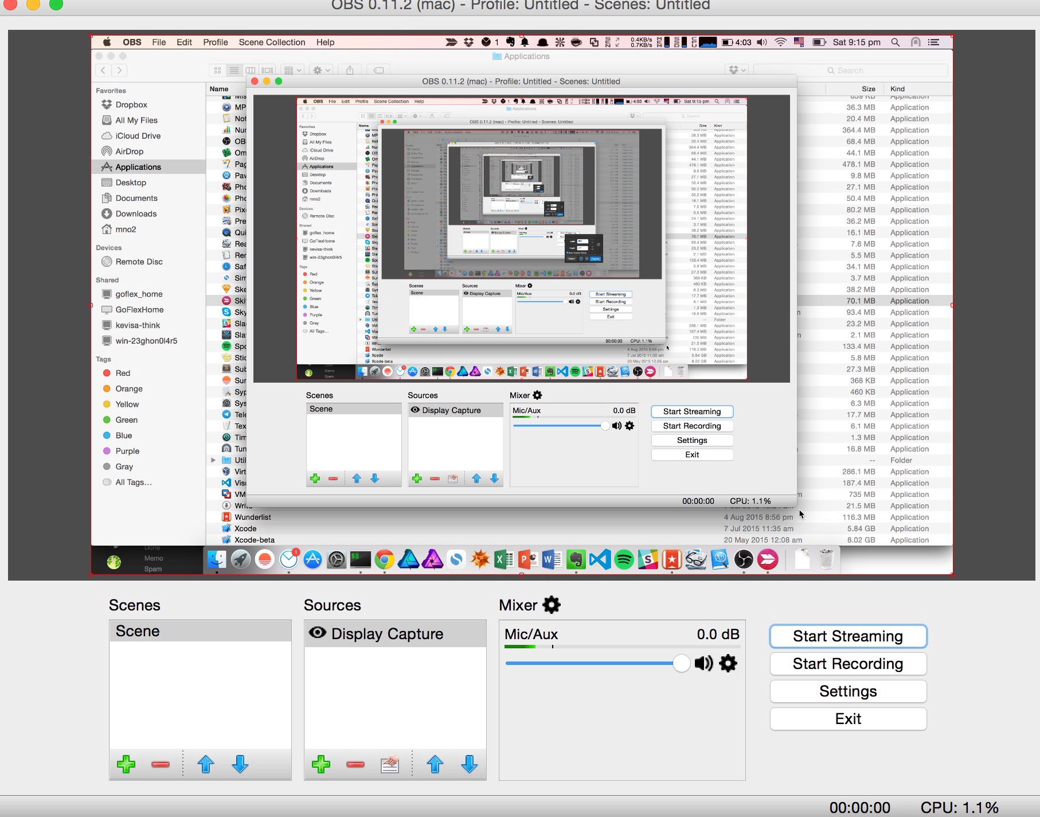Screen dimensions: 1040x817
Task: Select AirDrop in the Finder sidebar
Action: pos(148,151)
